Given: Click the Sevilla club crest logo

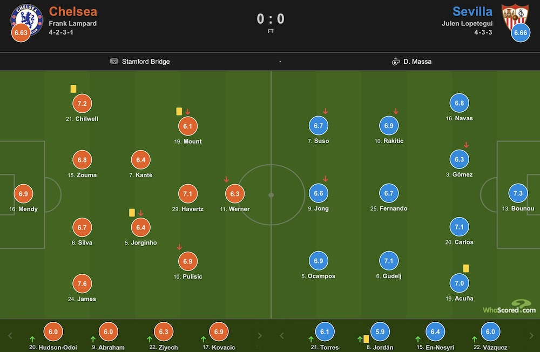Looking at the screenshot, I should [515, 17].
